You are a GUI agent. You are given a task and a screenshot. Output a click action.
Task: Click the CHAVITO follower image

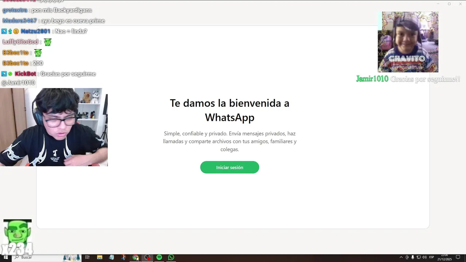[408, 42]
